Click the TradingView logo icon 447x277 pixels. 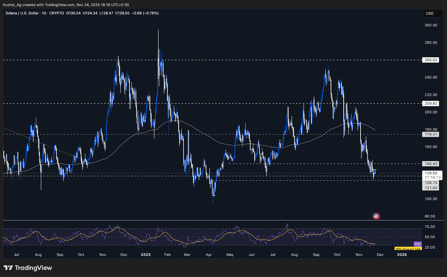click(x=8, y=268)
